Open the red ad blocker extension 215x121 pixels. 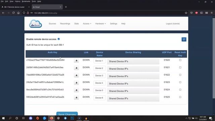click(197, 13)
